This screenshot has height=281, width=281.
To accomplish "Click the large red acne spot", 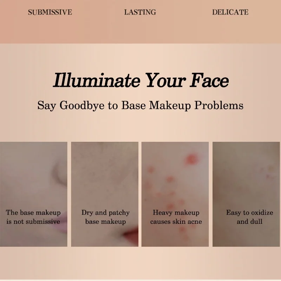I will click(x=191, y=159).
